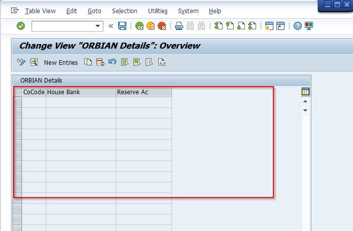The image size is (353, 231).
Task: Click the Delete row icon
Action: point(100,62)
